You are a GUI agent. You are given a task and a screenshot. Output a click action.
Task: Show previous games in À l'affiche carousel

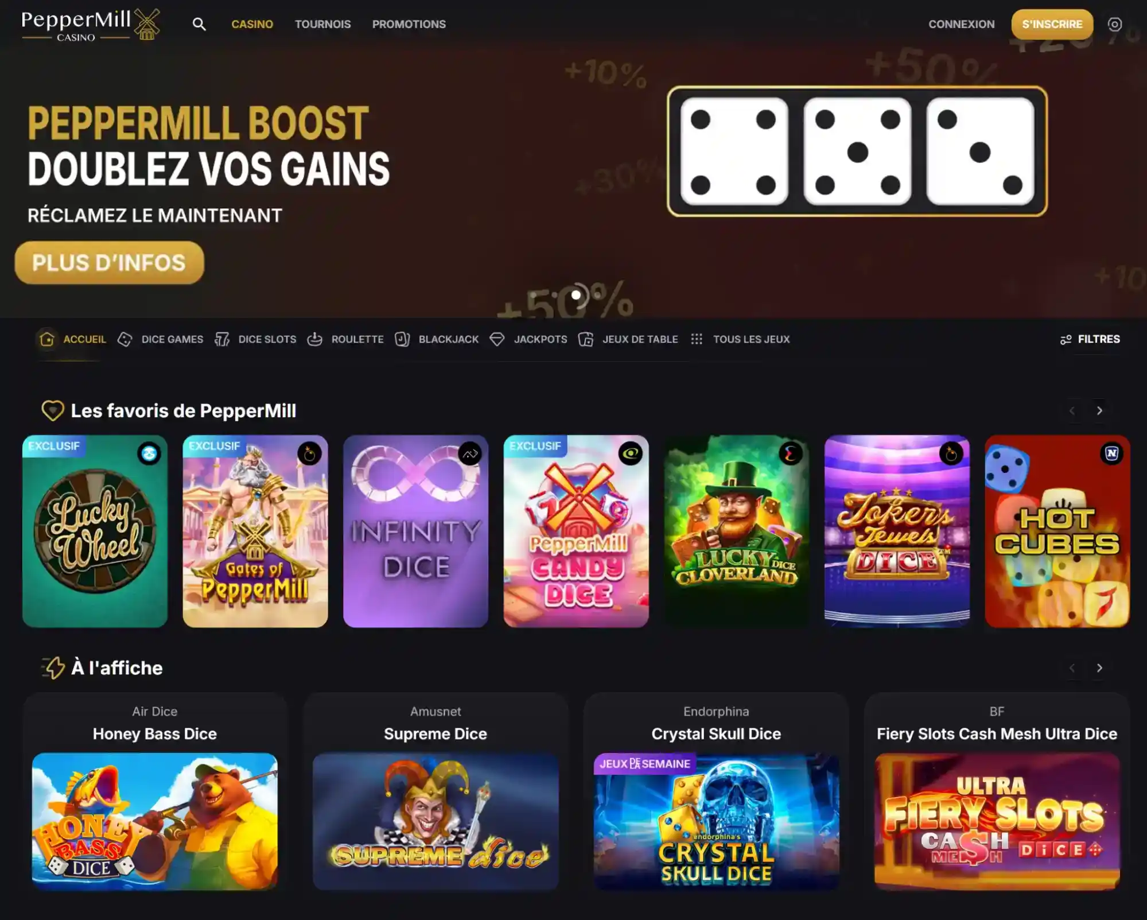tap(1072, 667)
